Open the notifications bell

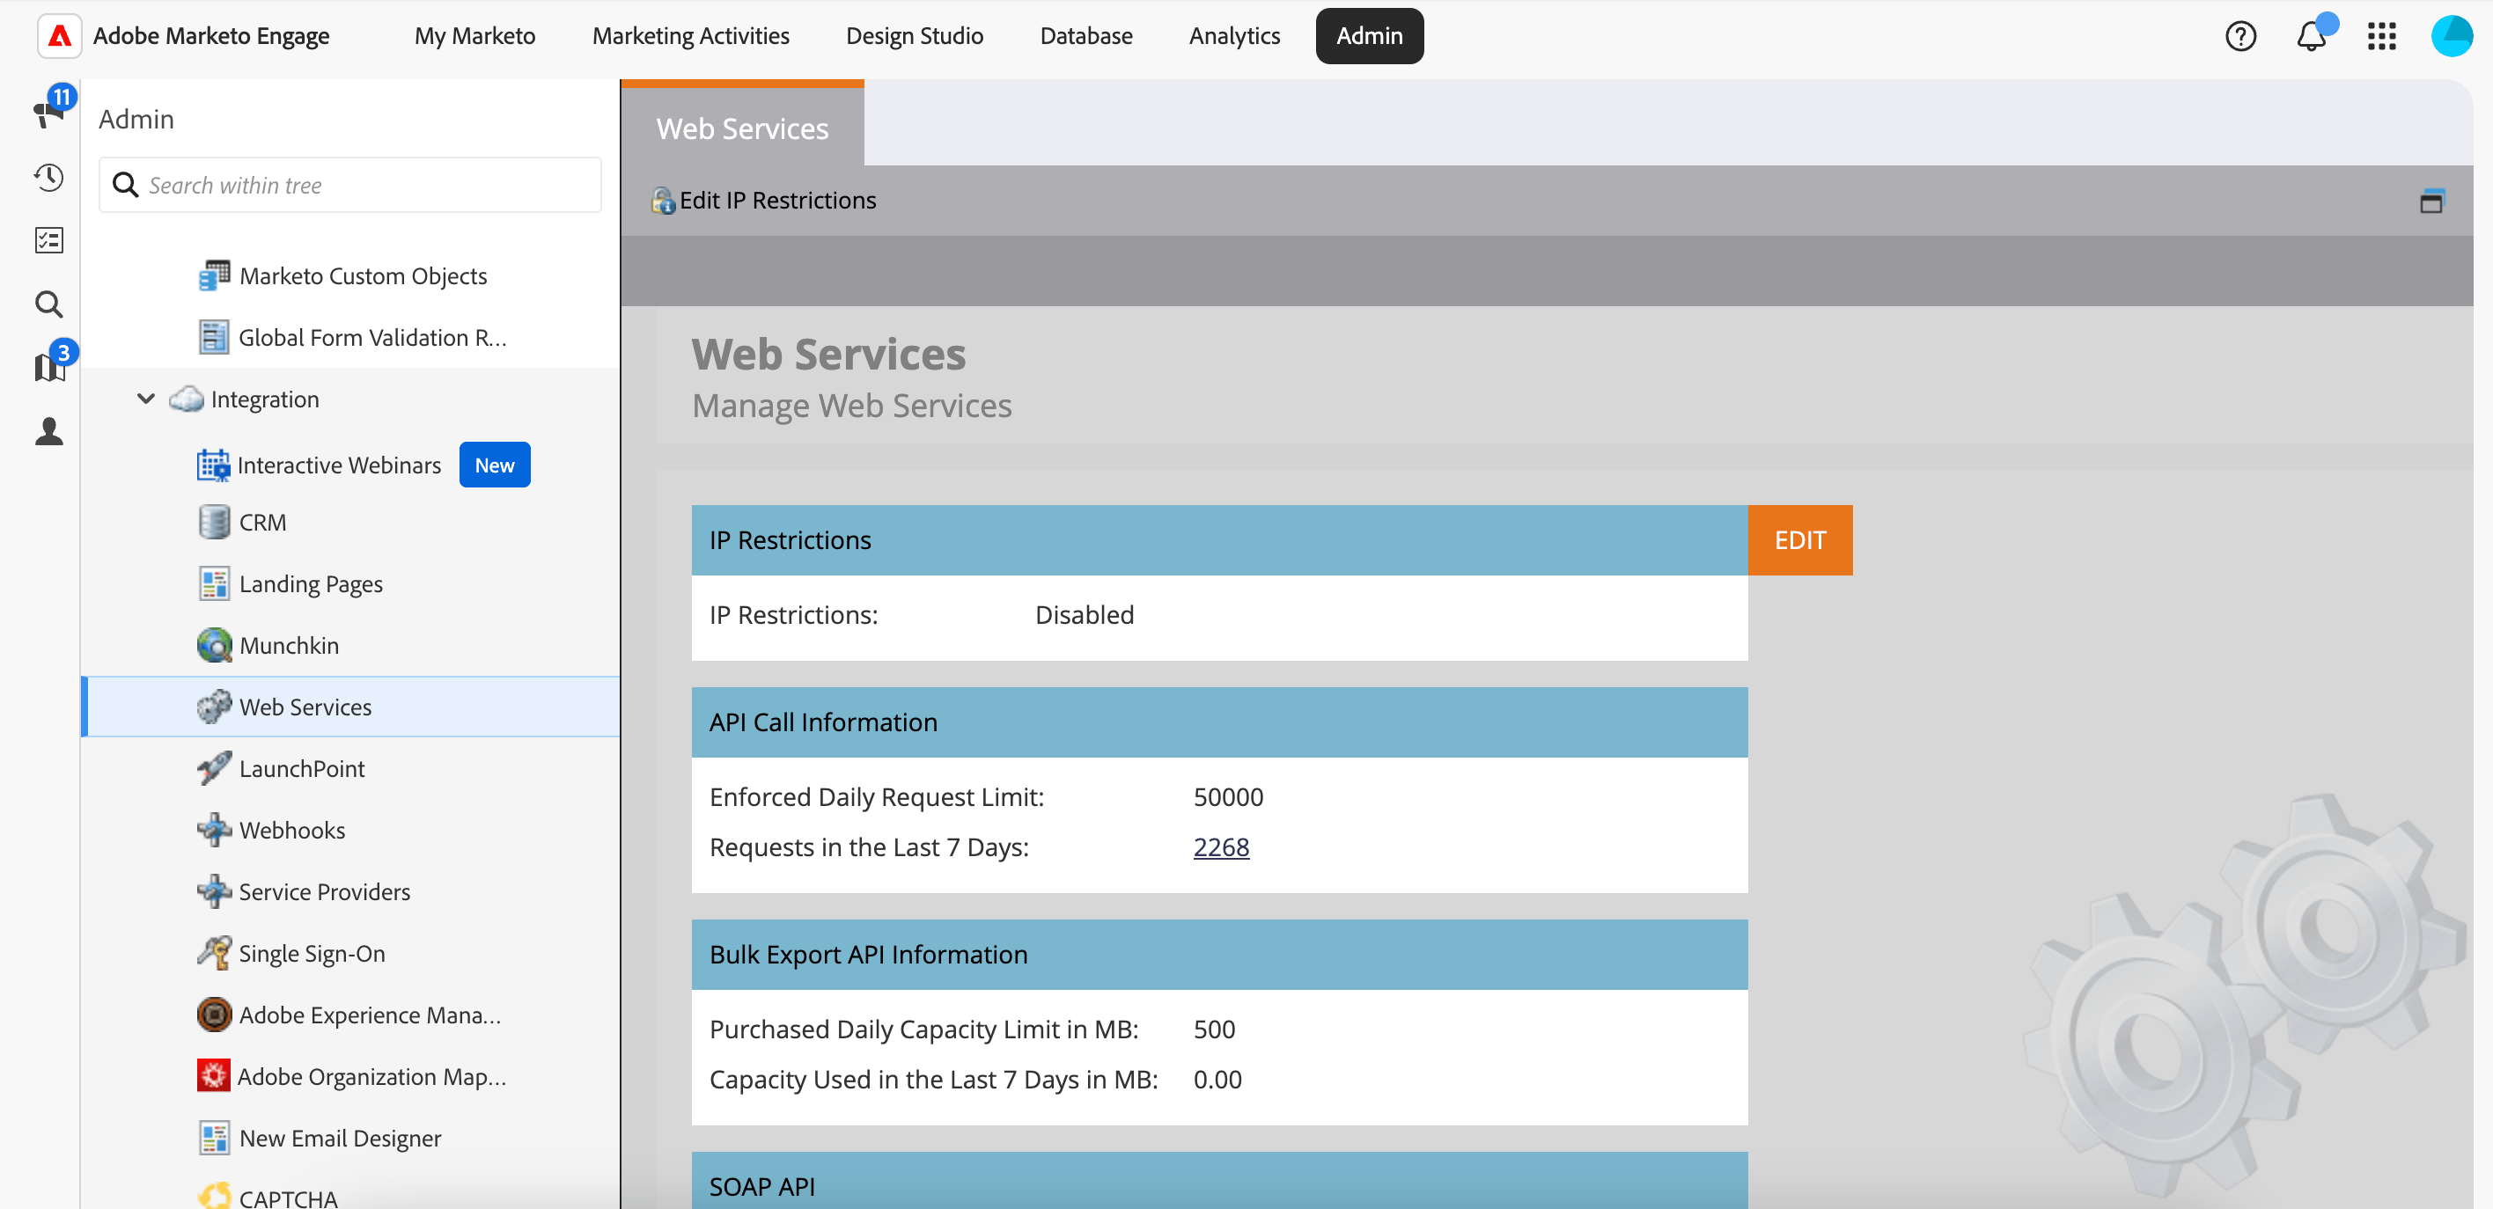point(2311,36)
